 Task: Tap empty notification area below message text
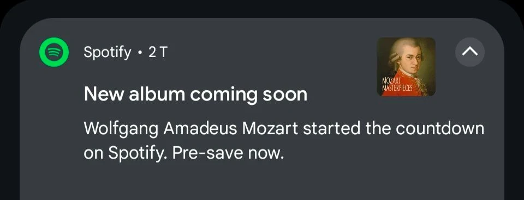(261, 183)
